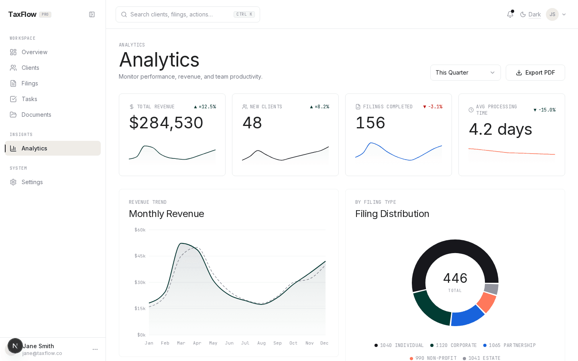Open notifications bell icon
The image size is (578, 361).
point(510,14)
